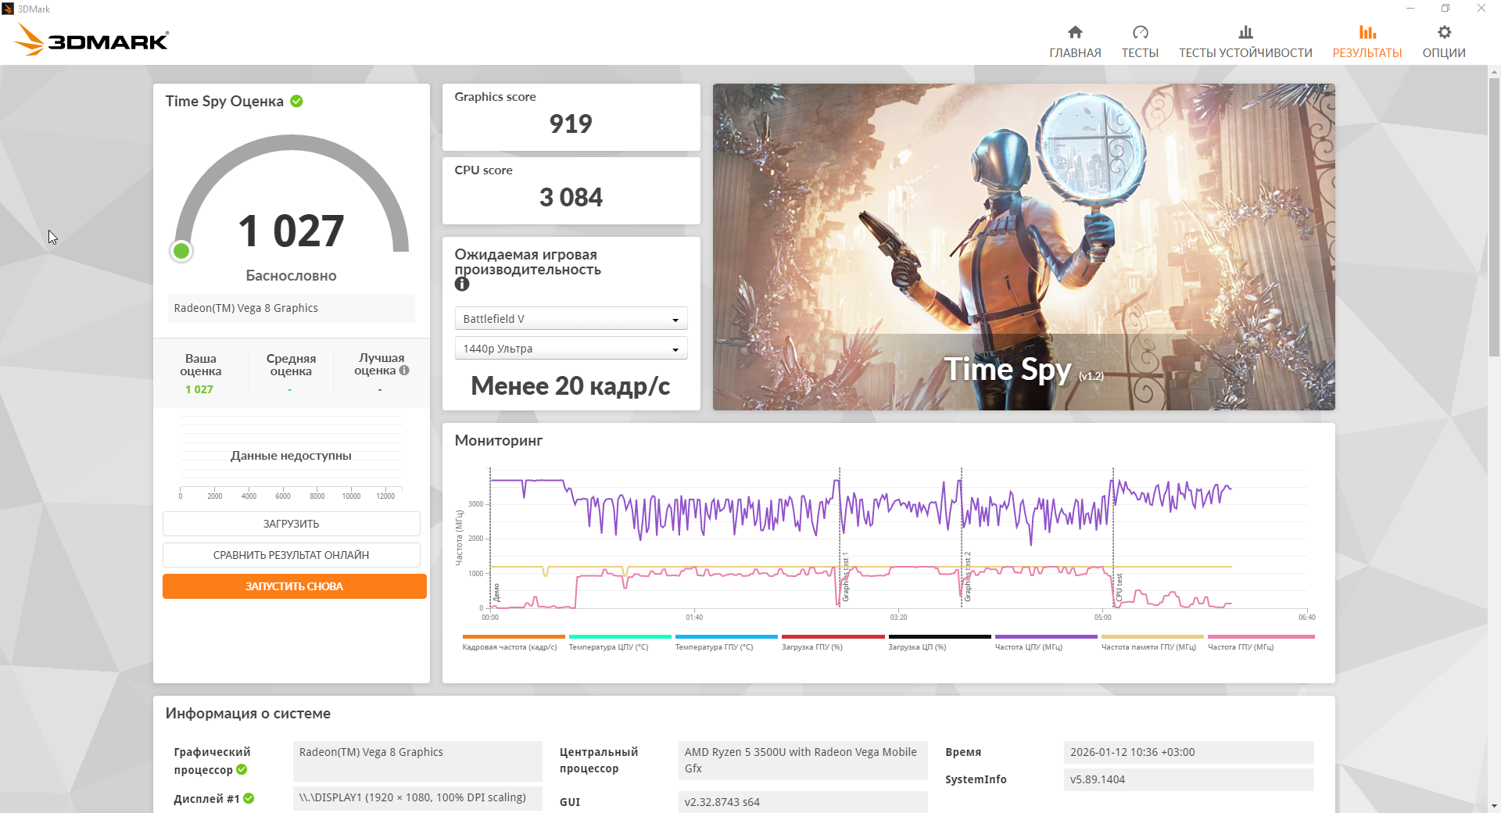Open the ОПЦИИ settings page

pyautogui.click(x=1444, y=41)
